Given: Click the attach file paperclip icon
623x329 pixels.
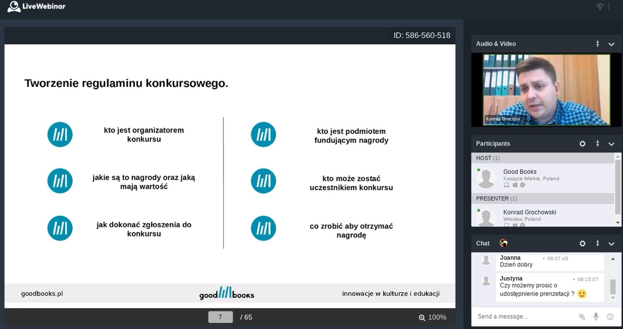Looking at the screenshot, I should [582, 316].
